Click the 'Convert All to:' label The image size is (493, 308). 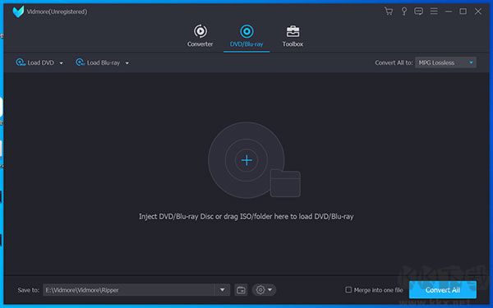click(x=394, y=63)
